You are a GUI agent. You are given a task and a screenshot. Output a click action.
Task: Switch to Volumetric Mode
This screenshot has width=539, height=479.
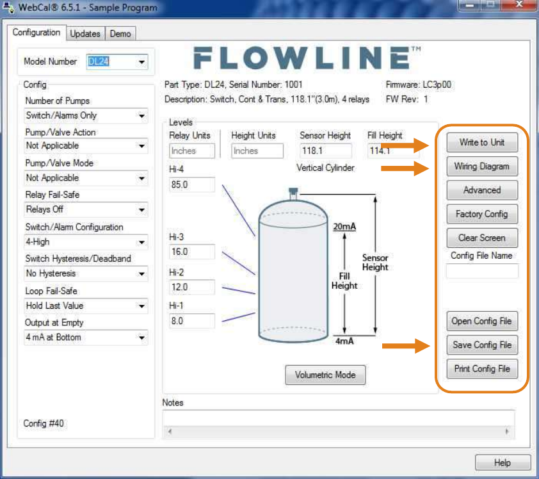coord(325,375)
